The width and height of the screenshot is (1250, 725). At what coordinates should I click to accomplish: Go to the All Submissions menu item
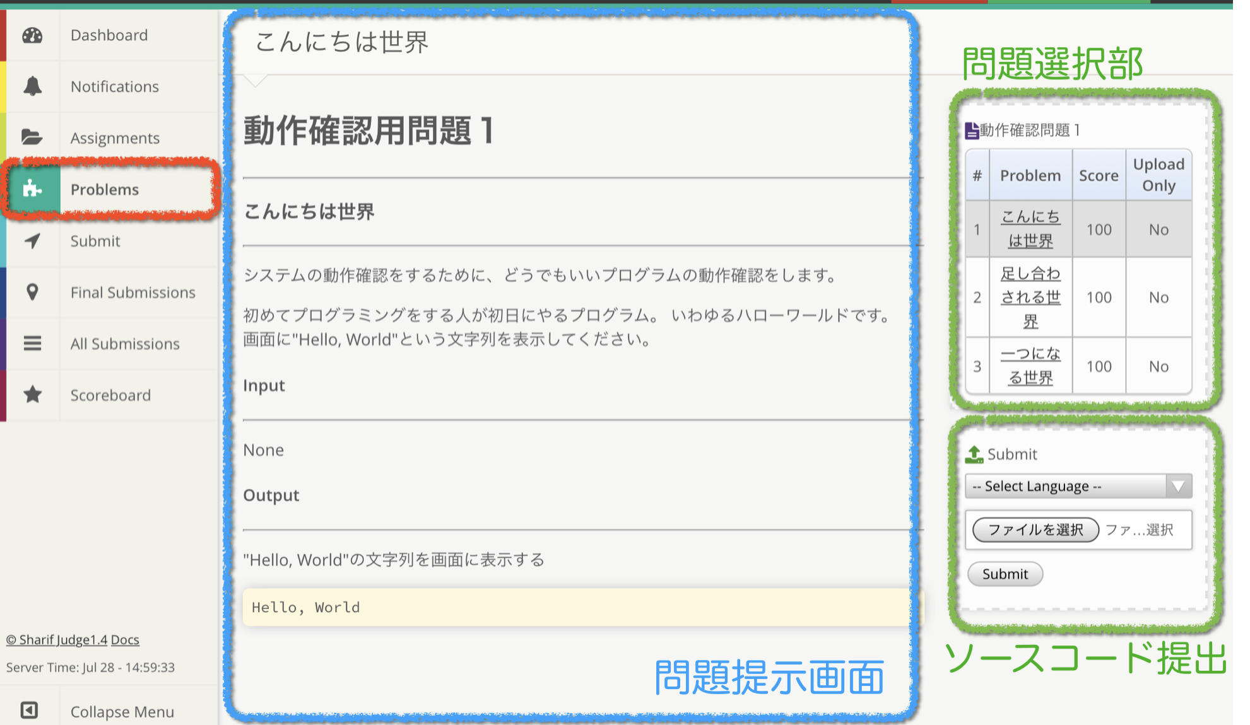tap(125, 344)
